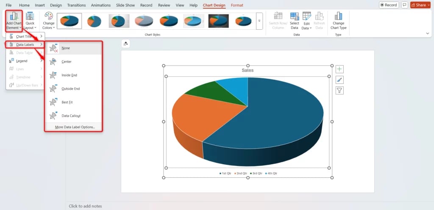Open the Chart Filters funnel button
434x210 pixels.
coord(339,90)
